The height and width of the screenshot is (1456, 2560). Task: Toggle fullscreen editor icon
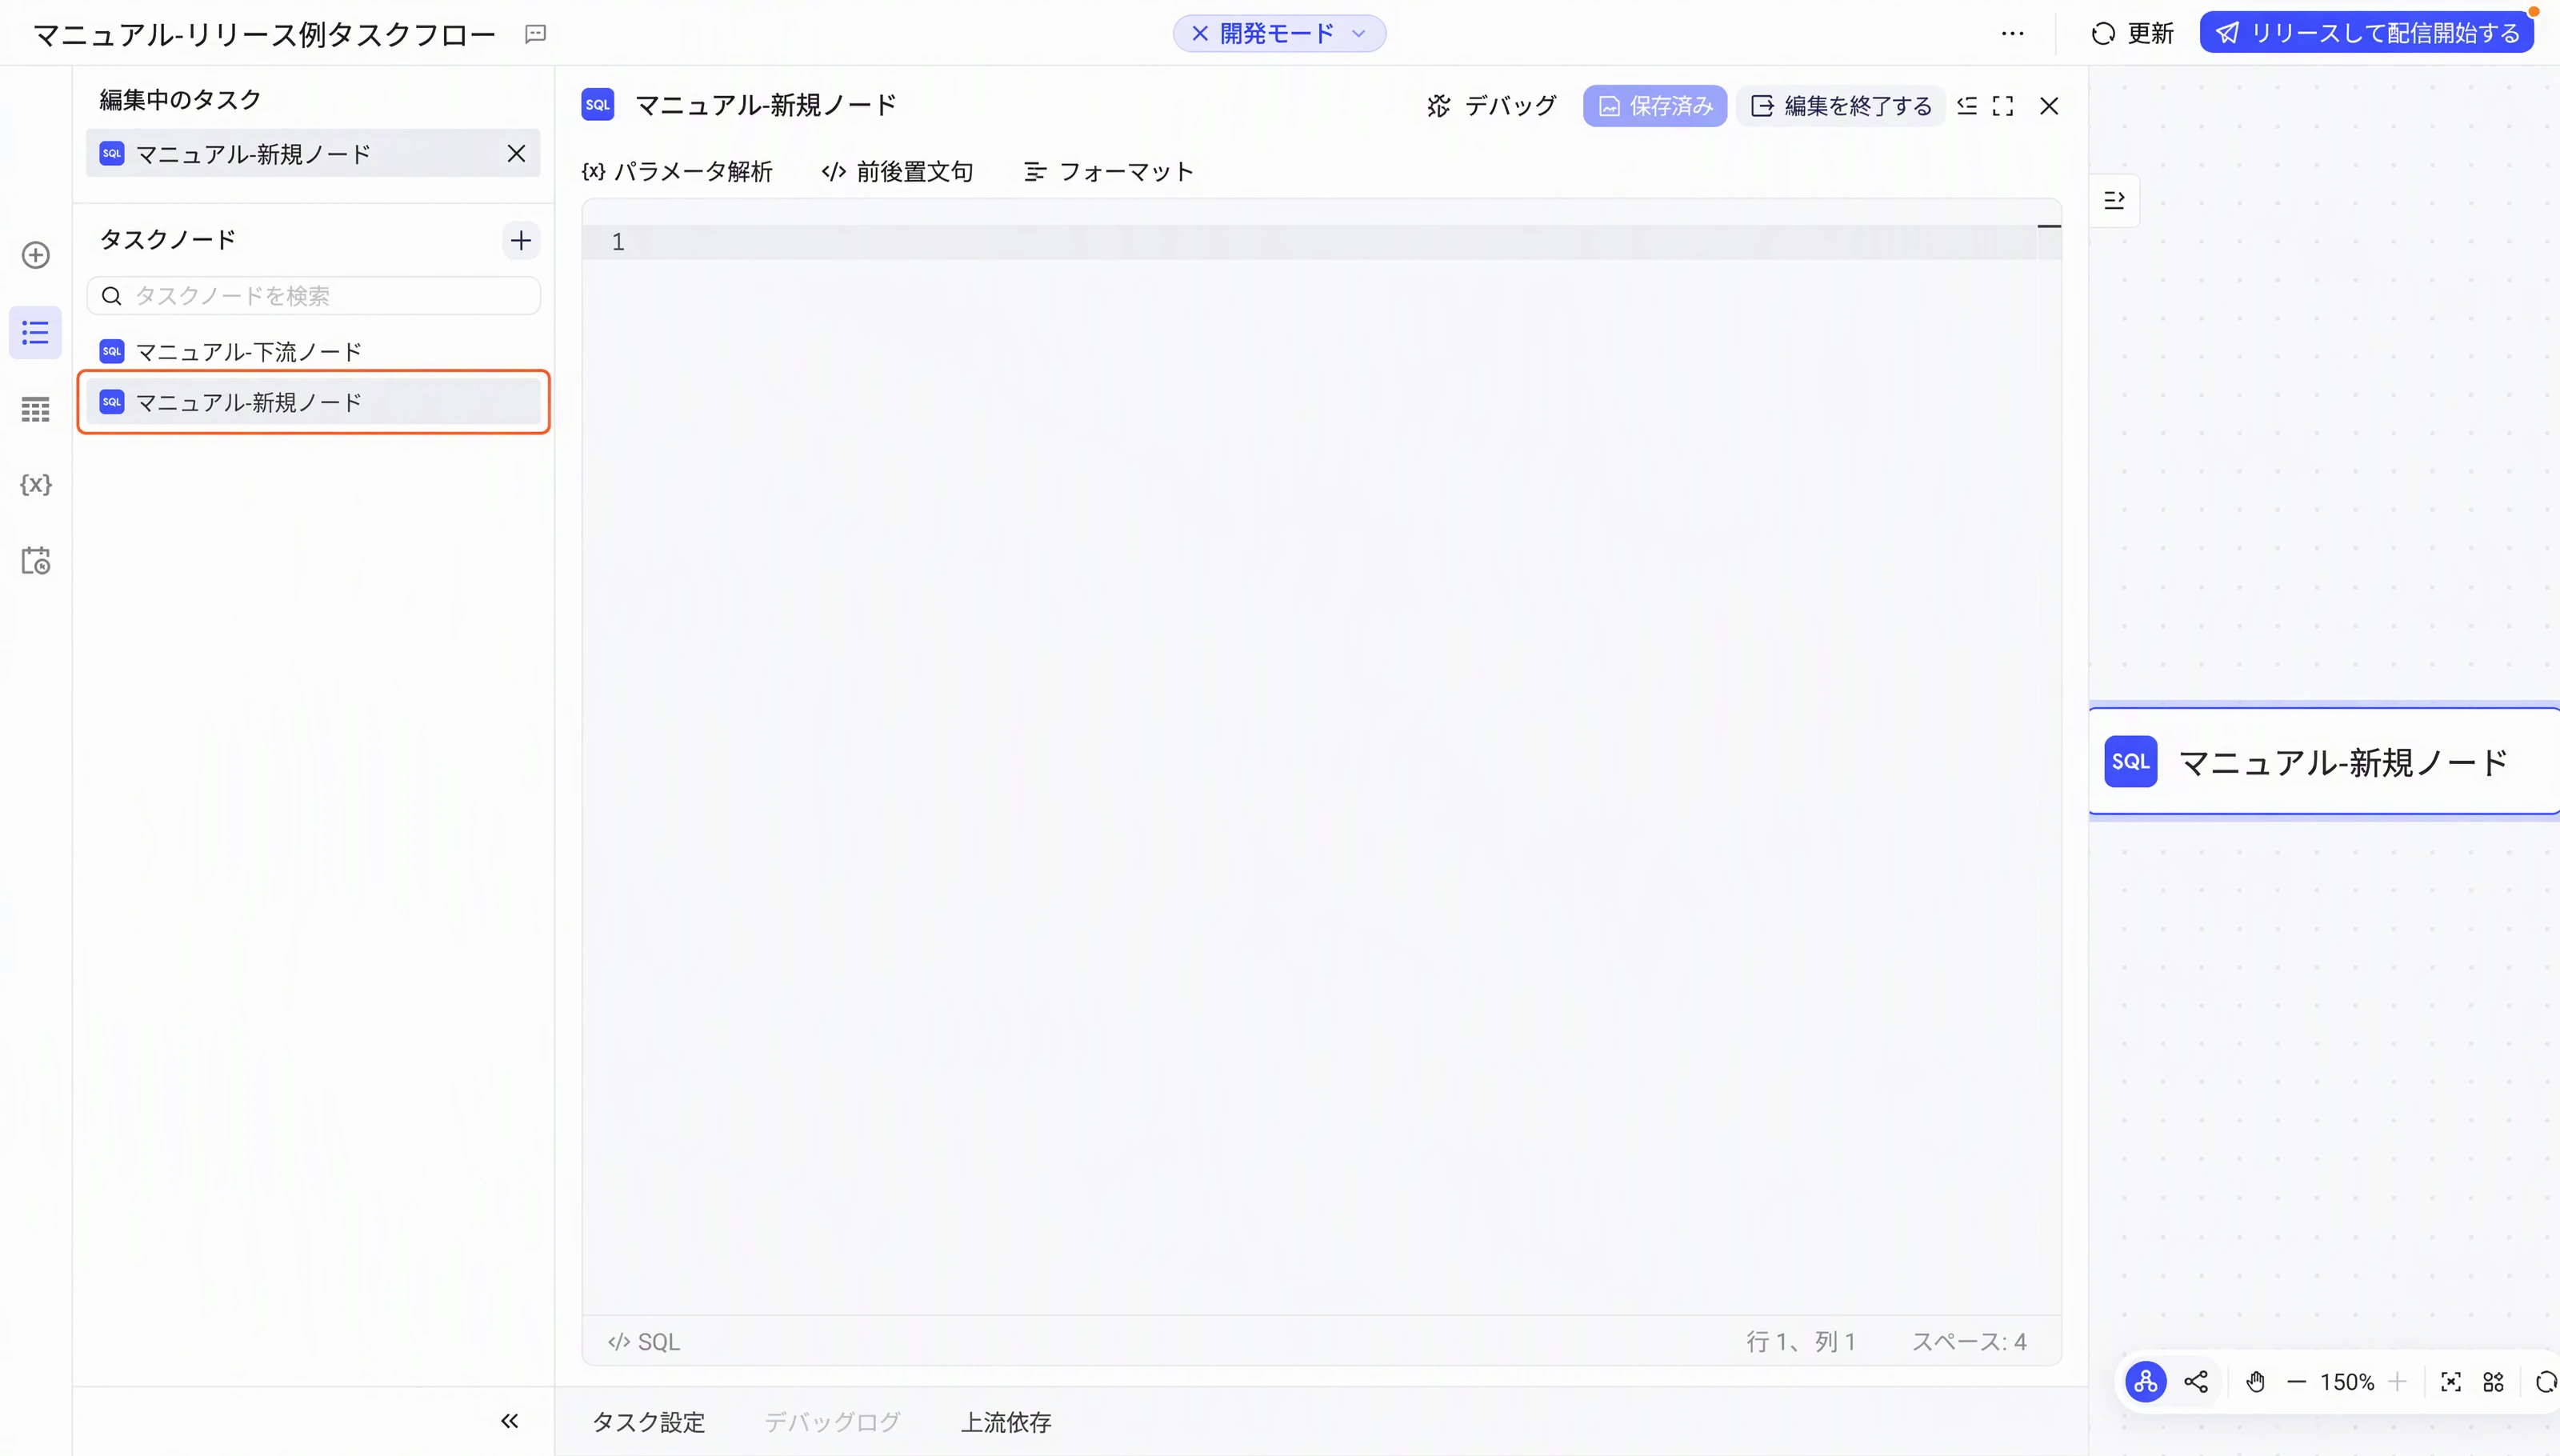point(2002,106)
